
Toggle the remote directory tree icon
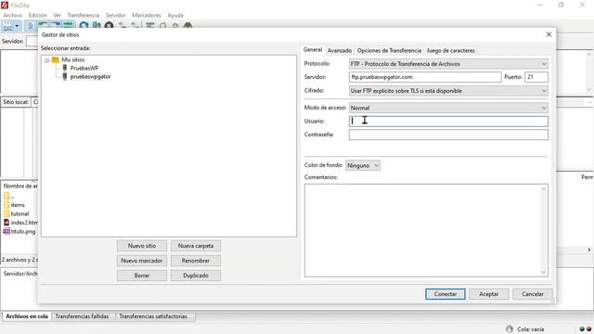(x=56, y=26)
